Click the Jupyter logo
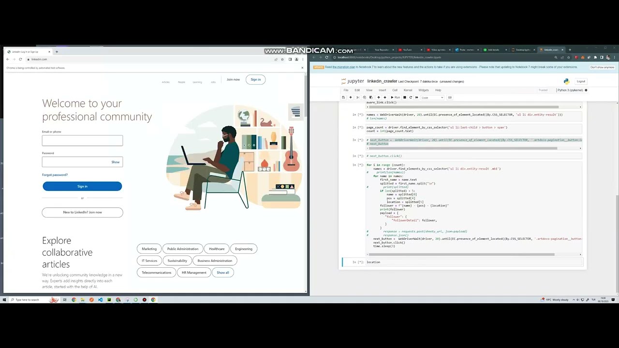619x348 pixels. [x=353, y=81]
